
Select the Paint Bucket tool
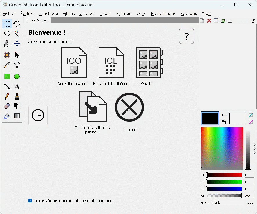point(7,116)
